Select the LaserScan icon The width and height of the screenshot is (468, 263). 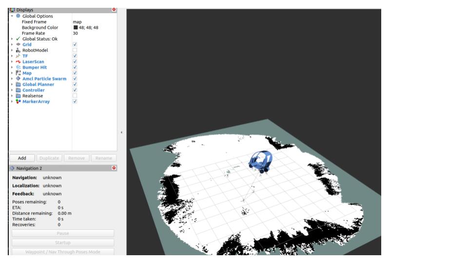(x=18, y=61)
